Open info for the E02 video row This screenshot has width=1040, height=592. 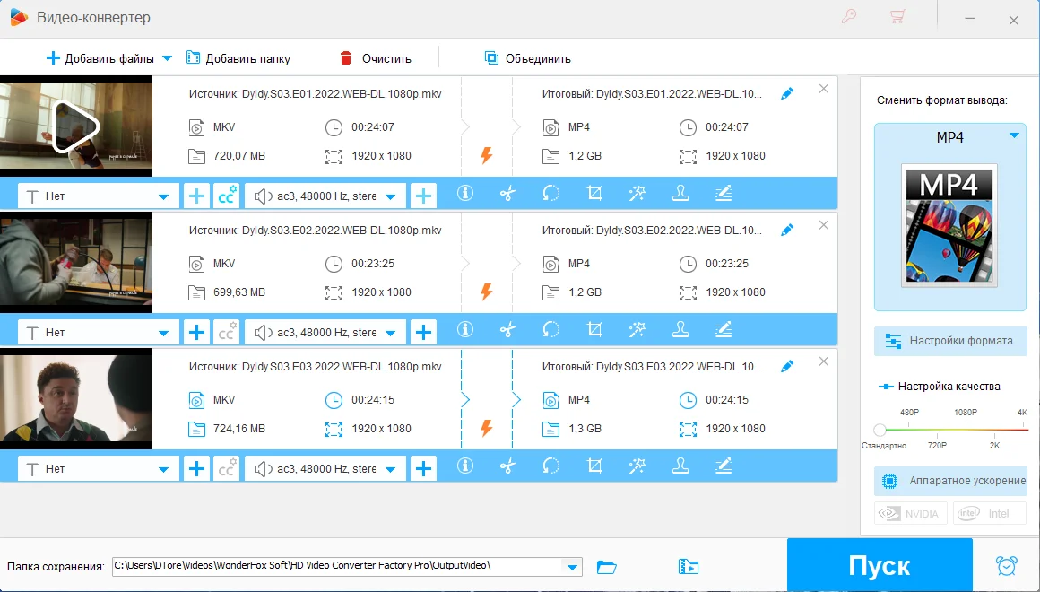tap(465, 329)
